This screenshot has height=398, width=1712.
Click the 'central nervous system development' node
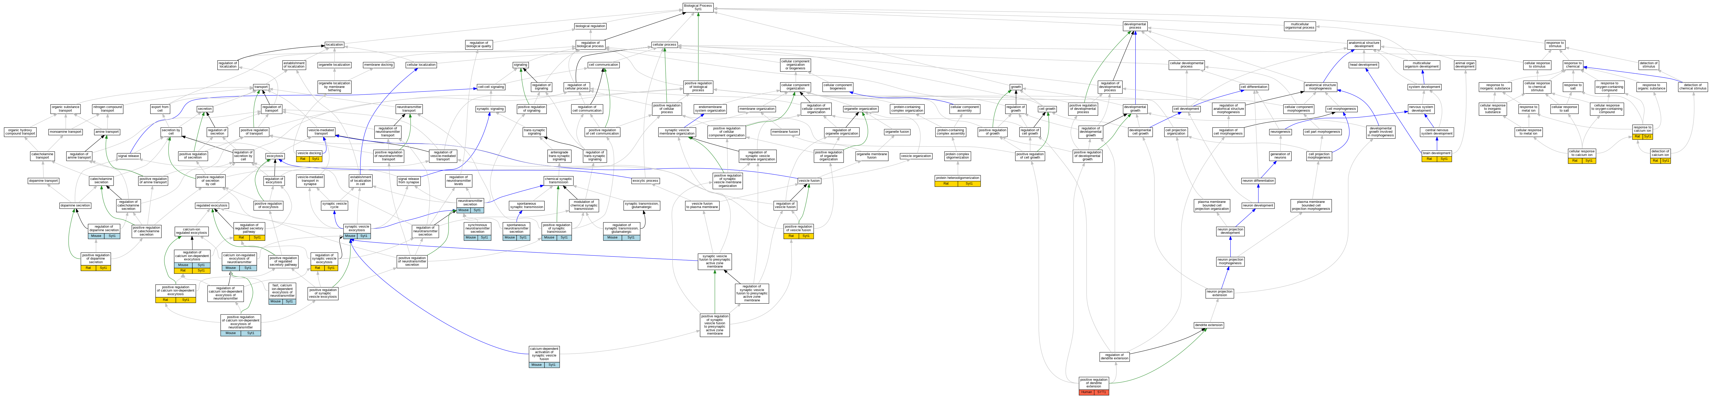1437,132
